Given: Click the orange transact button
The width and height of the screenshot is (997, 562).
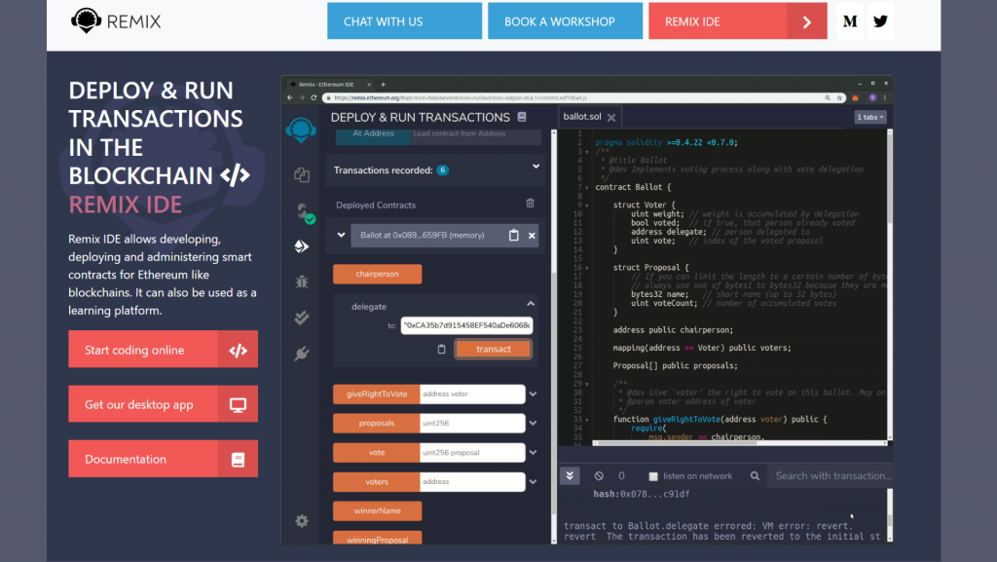Looking at the screenshot, I should (494, 349).
